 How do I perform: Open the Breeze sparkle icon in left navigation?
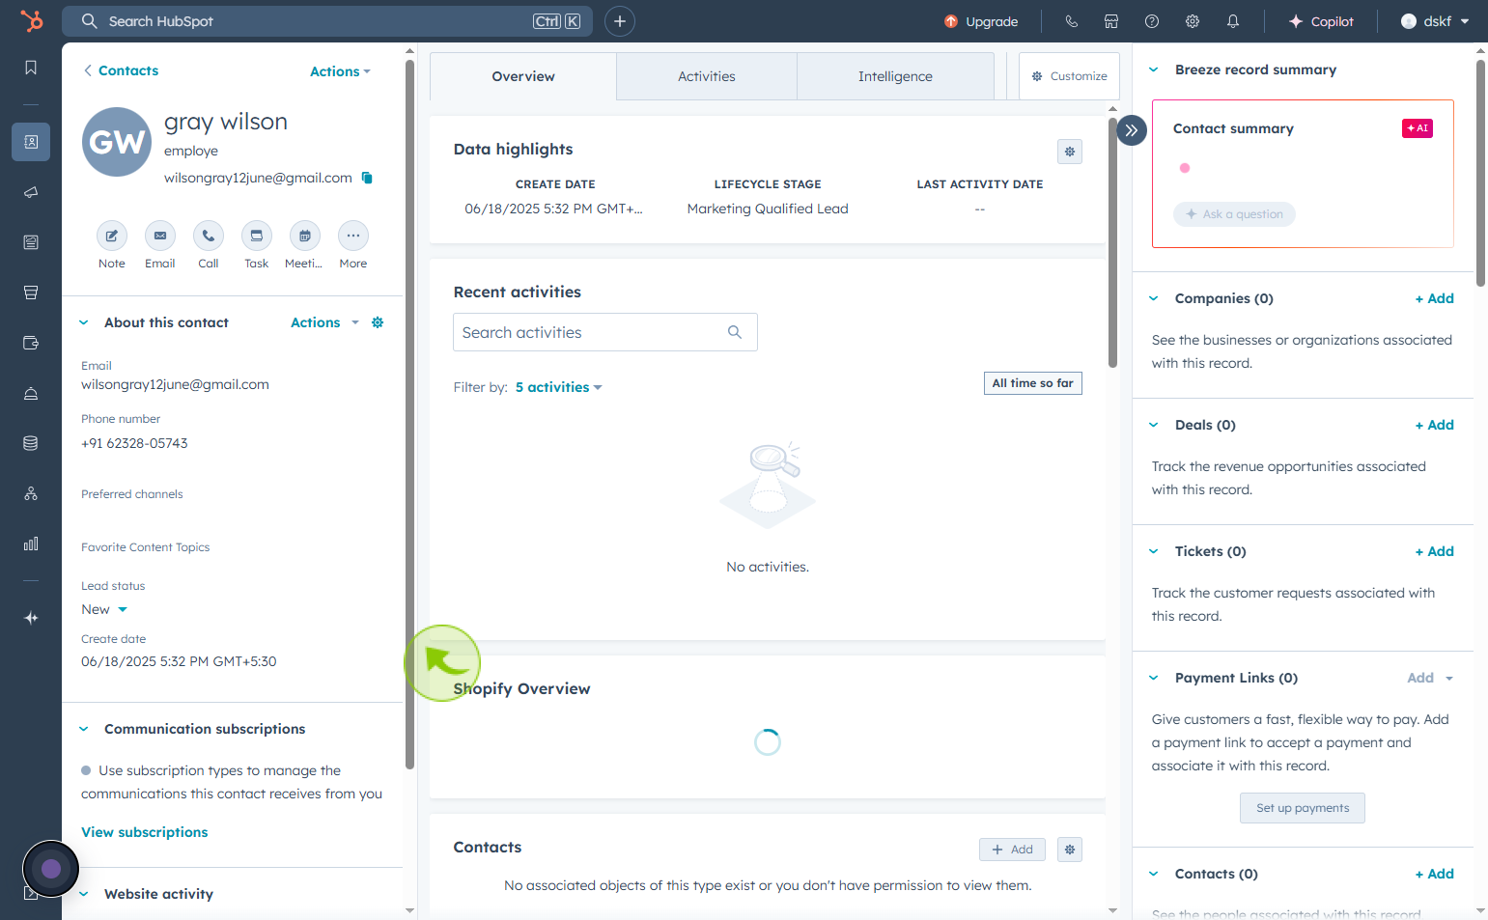pos(31,618)
